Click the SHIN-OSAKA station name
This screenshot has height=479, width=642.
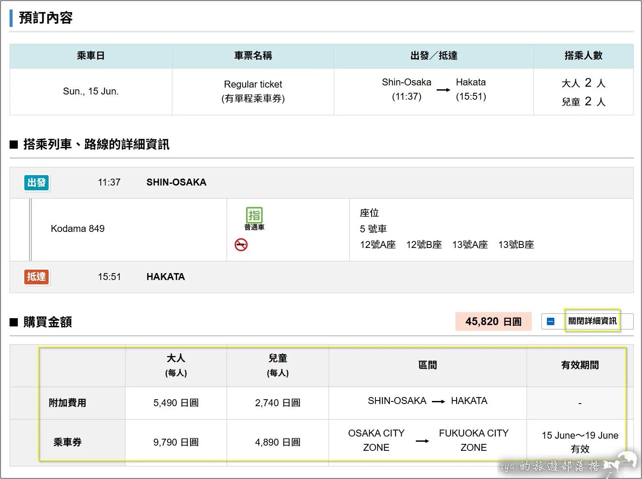[x=176, y=182]
